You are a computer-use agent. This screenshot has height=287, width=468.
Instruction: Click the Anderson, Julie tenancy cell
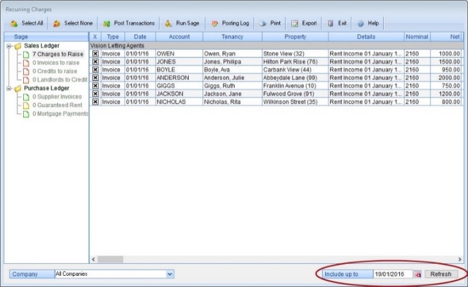point(232,78)
